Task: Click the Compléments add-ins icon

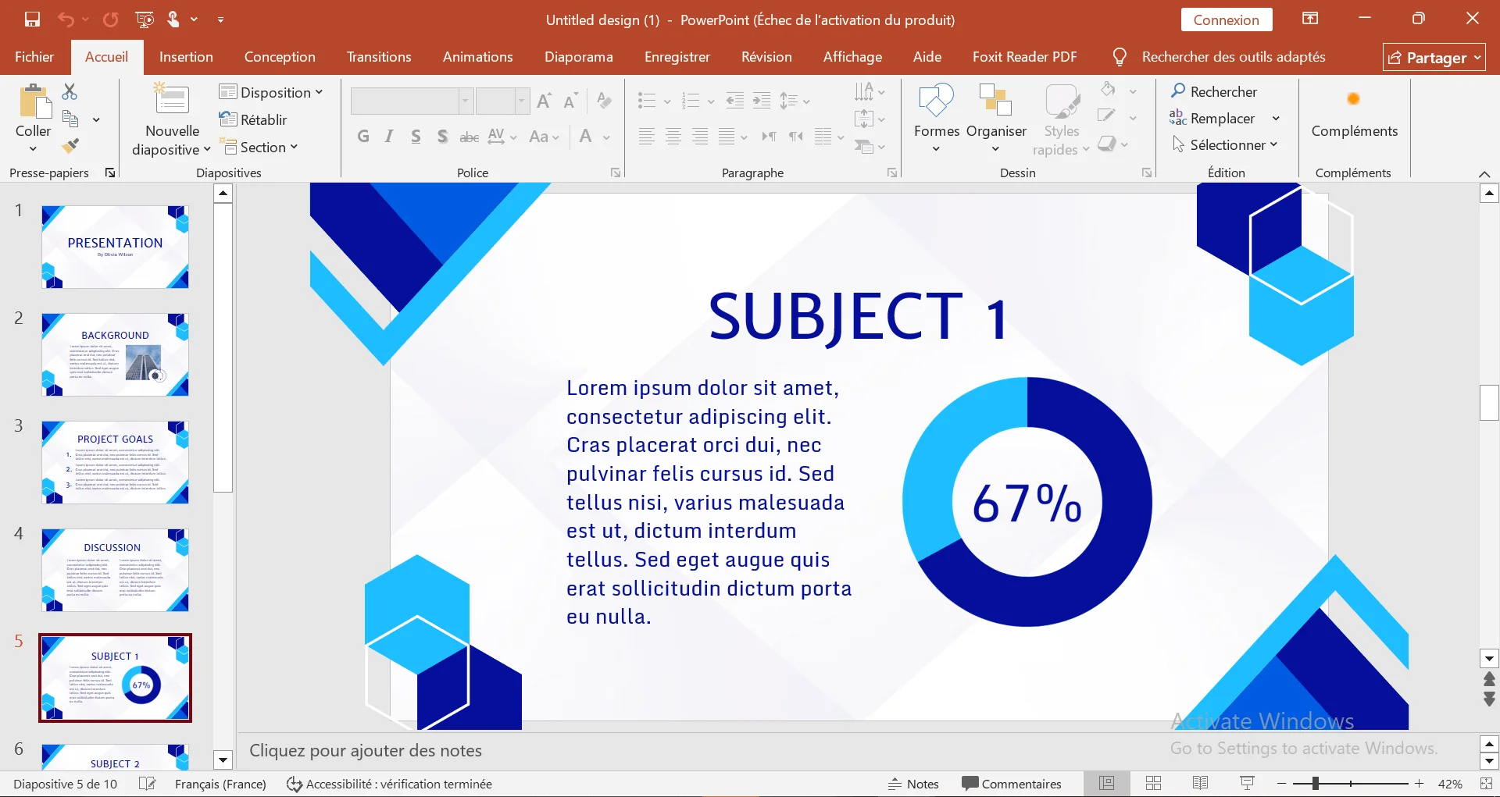Action: [x=1353, y=99]
